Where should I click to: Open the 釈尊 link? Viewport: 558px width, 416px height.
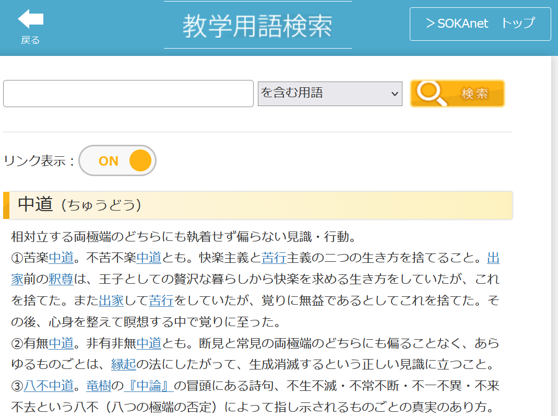tap(61, 280)
